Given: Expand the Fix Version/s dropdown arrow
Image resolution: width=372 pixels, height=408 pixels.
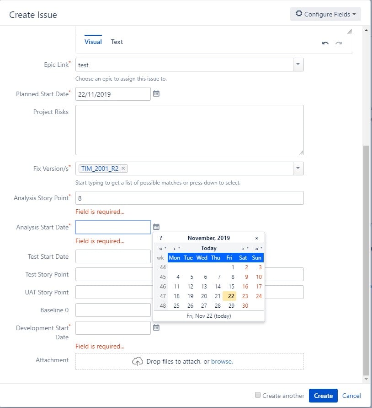Looking at the screenshot, I should tap(298, 169).
